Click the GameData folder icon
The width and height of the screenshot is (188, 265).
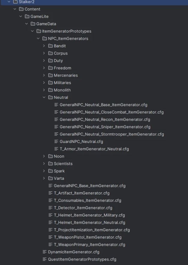point(33,24)
